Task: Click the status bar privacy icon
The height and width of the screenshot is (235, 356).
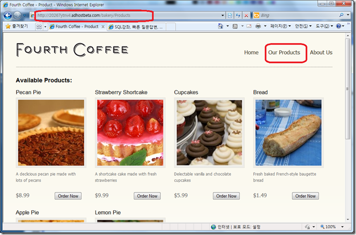Action: (308, 227)
